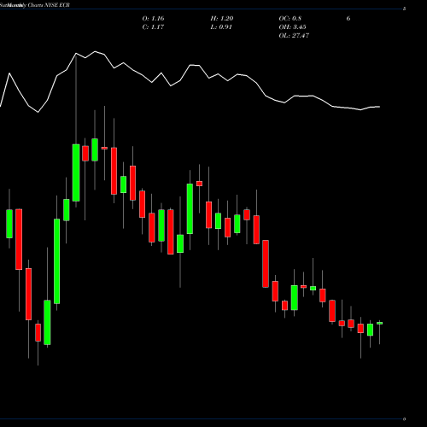Screen dimensions: 427x427
Task: Click the OL: 27.47 readout
Action: [294, 36]
